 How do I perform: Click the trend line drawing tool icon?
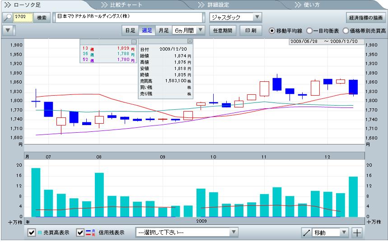(x=307, y=233)
